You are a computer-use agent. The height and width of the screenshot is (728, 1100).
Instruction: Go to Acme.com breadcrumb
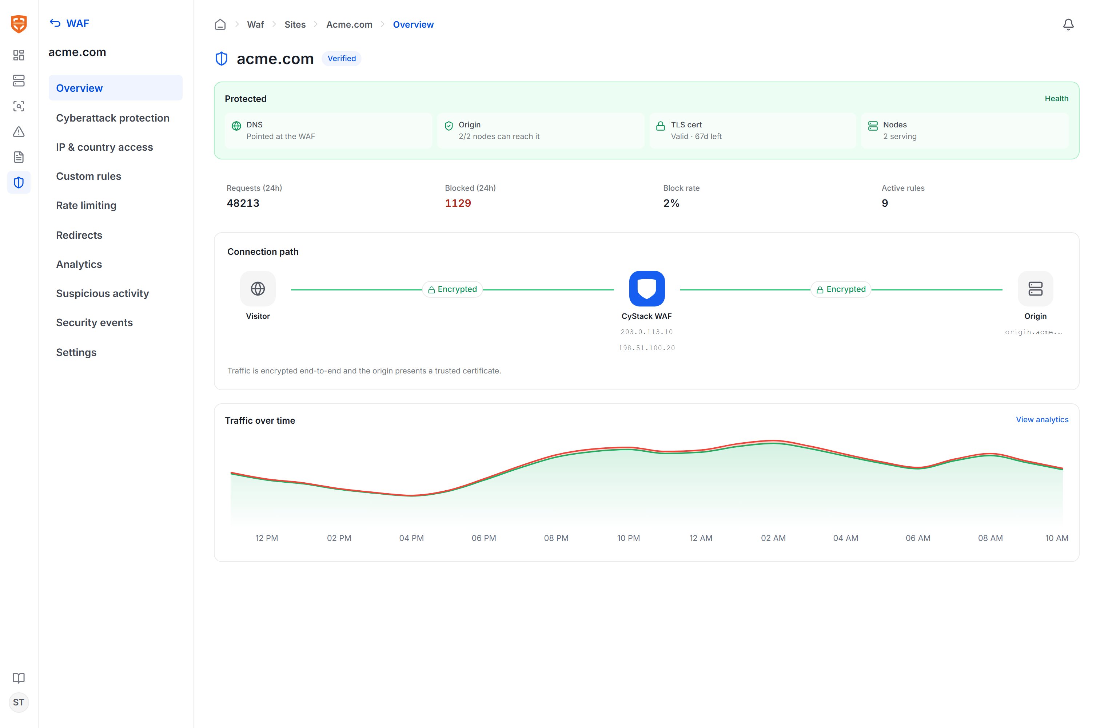349,25
